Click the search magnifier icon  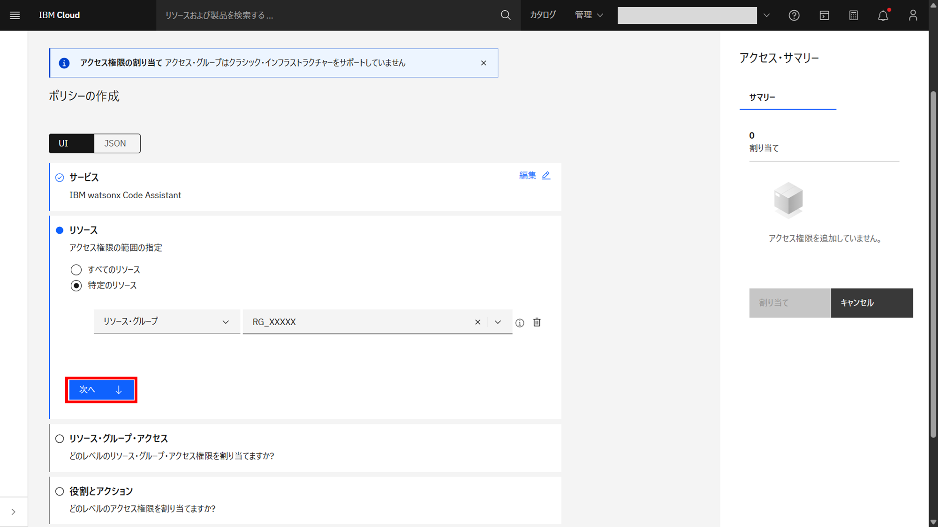505,15
